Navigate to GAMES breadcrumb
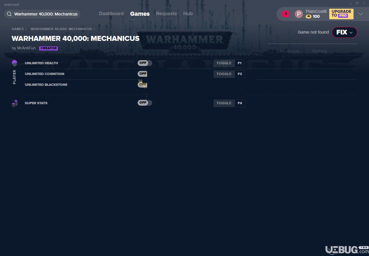The image size is (369, 256). click(x=18, y=29)
